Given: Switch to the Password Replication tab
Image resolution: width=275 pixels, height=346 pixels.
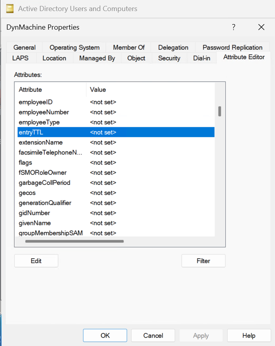Looking at the screenshot, I should click(232, 47).
